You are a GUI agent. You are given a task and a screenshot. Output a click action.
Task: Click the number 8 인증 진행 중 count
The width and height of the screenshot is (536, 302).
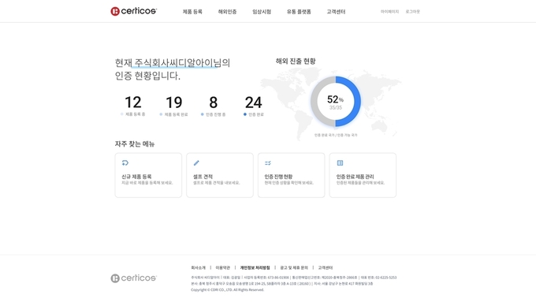(x=214, y=103)
